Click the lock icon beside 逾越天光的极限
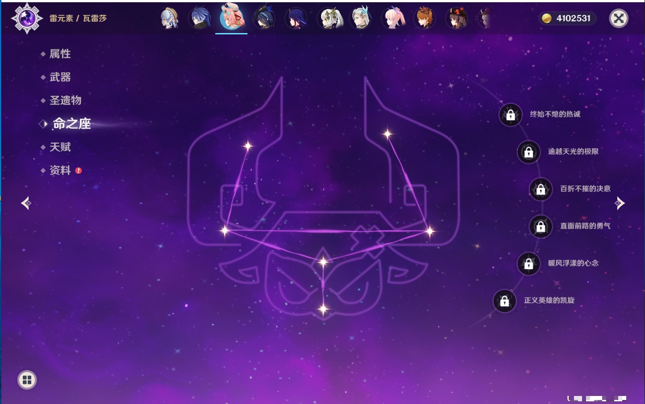The image size is (645, 404). point(528,152)
